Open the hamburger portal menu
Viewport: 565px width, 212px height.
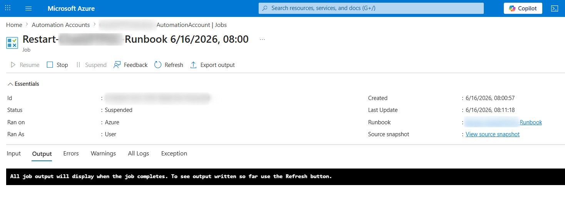(x=28, y=8)
